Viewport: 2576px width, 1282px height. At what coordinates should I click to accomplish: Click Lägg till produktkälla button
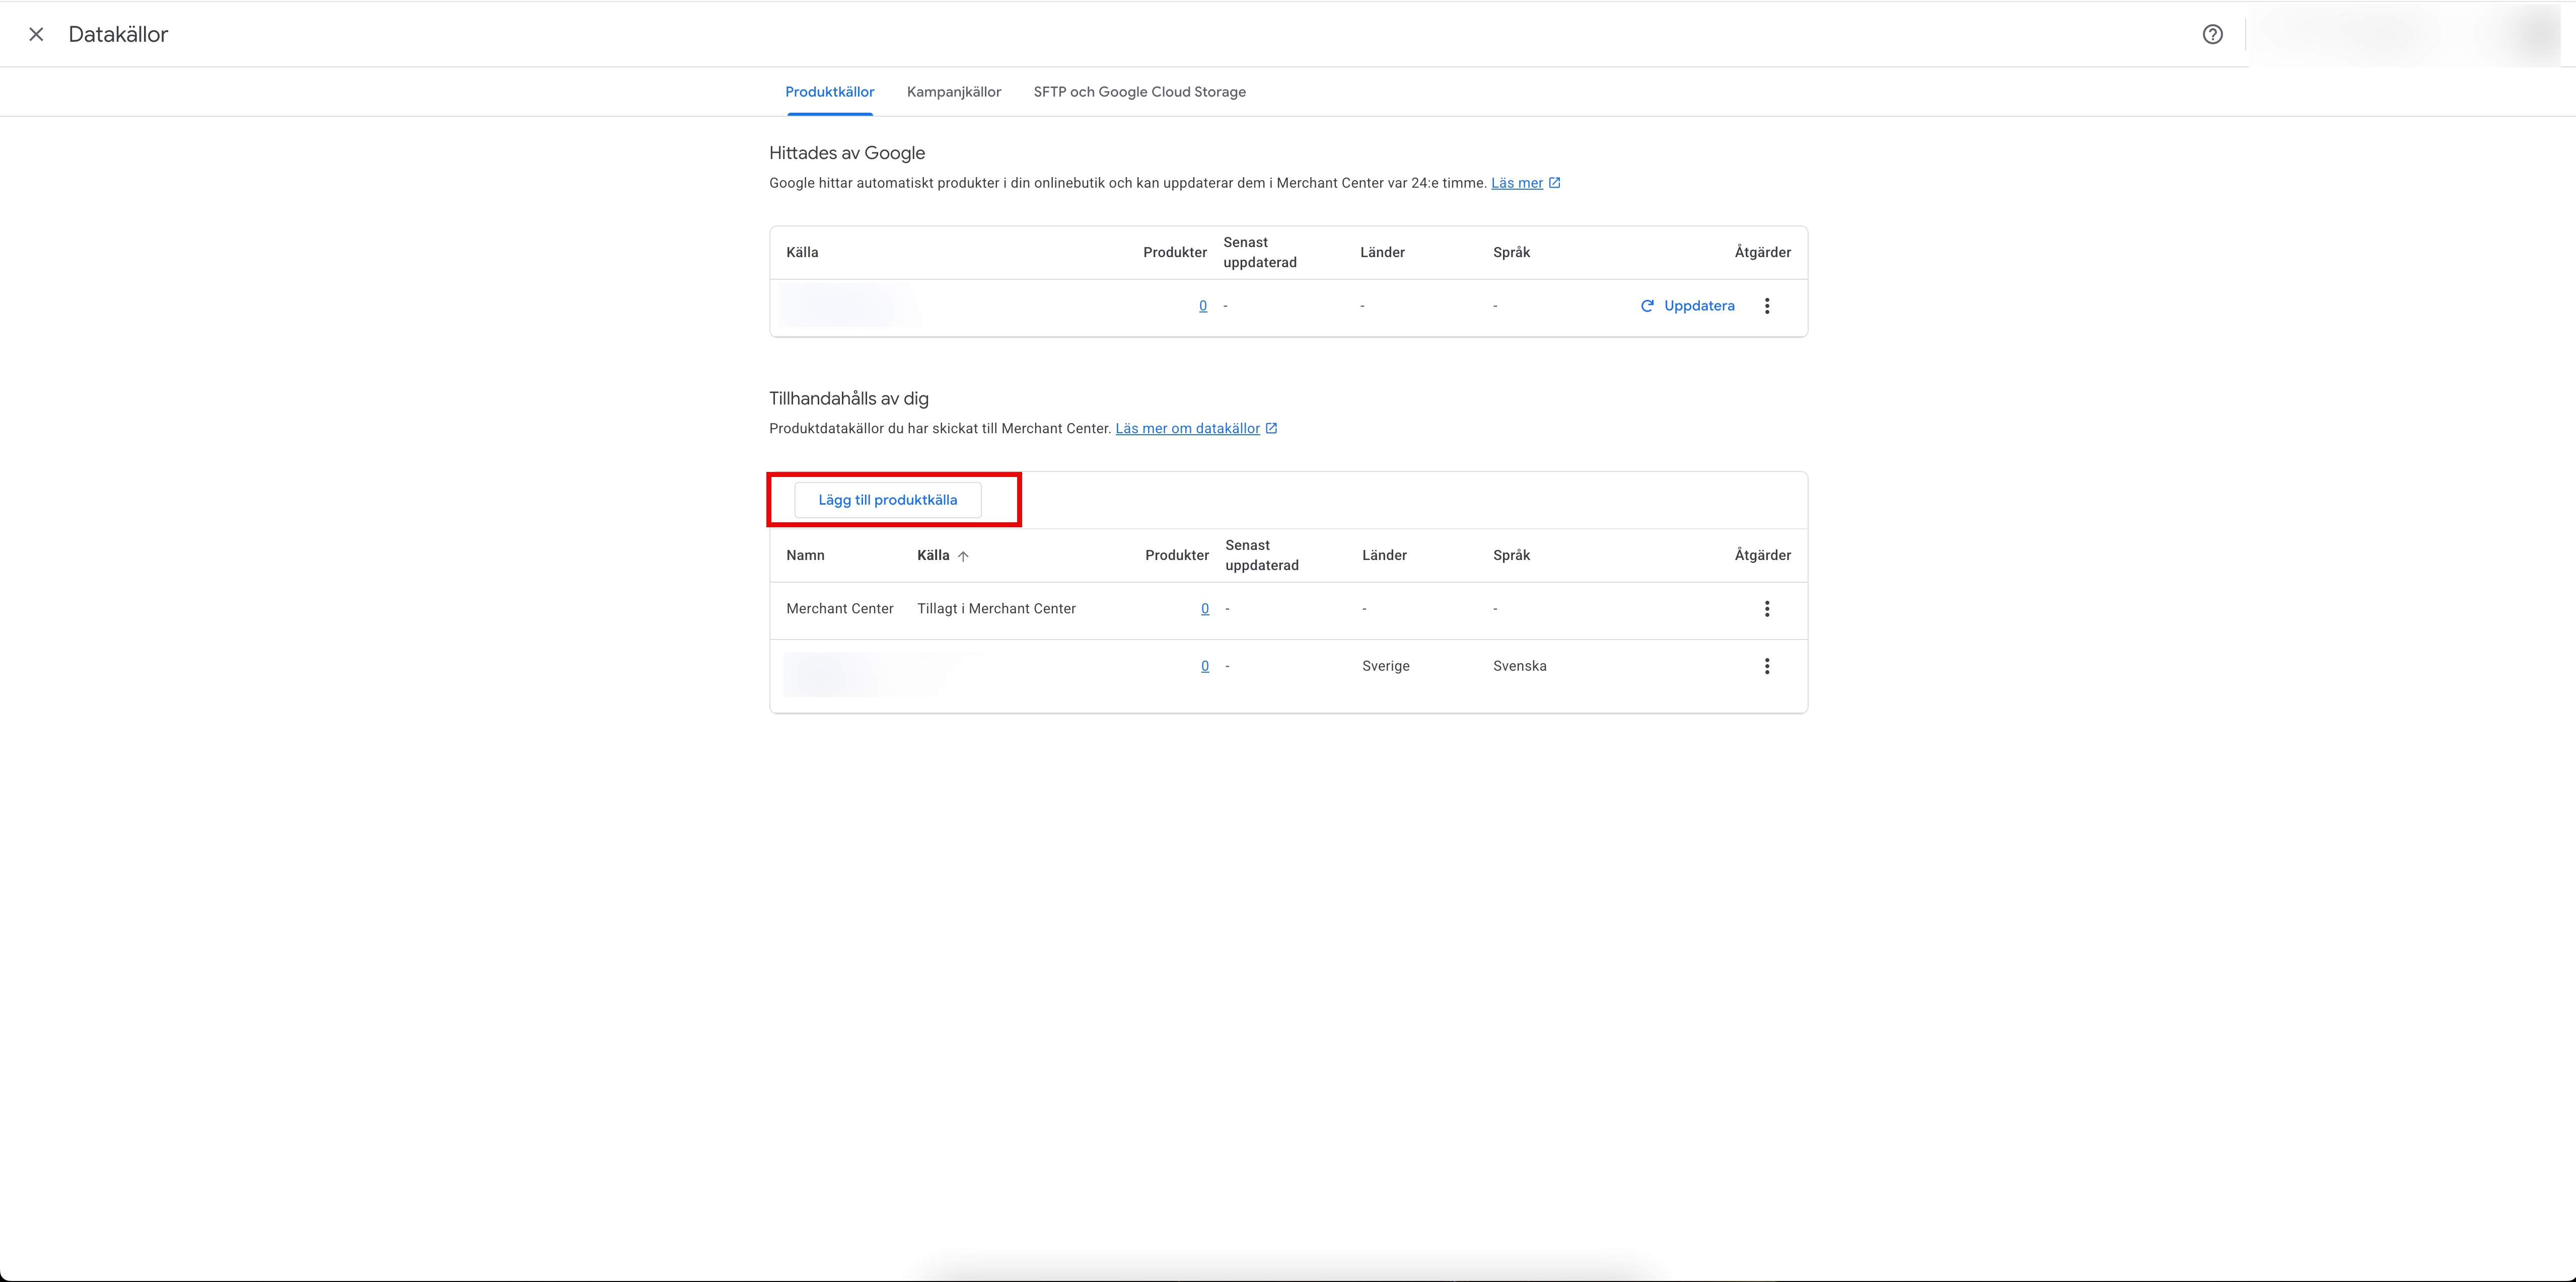(887, 500)
